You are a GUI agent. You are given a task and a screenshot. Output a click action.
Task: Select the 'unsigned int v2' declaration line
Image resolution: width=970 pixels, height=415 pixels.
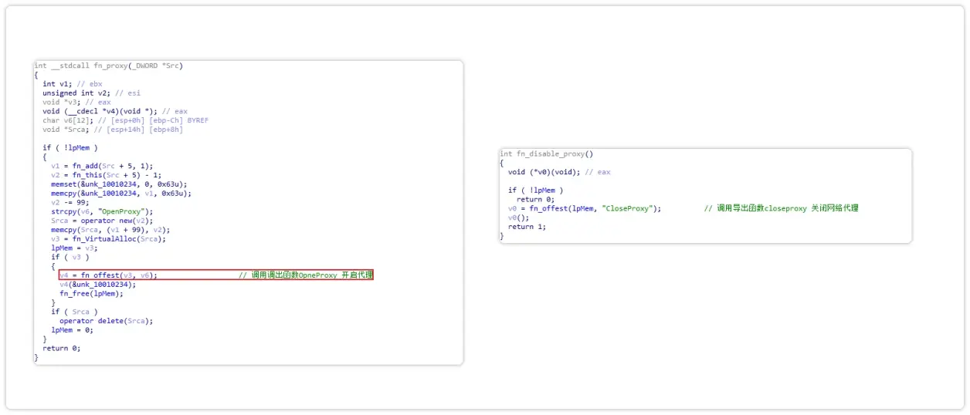click(x=91, y=93)
